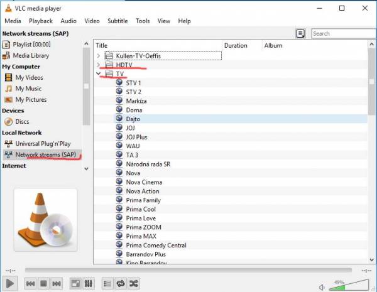The width and height of the screenshot is (377, 292).
Task: Select the TA 3 stream icon
Action: [x=119, y=154]
